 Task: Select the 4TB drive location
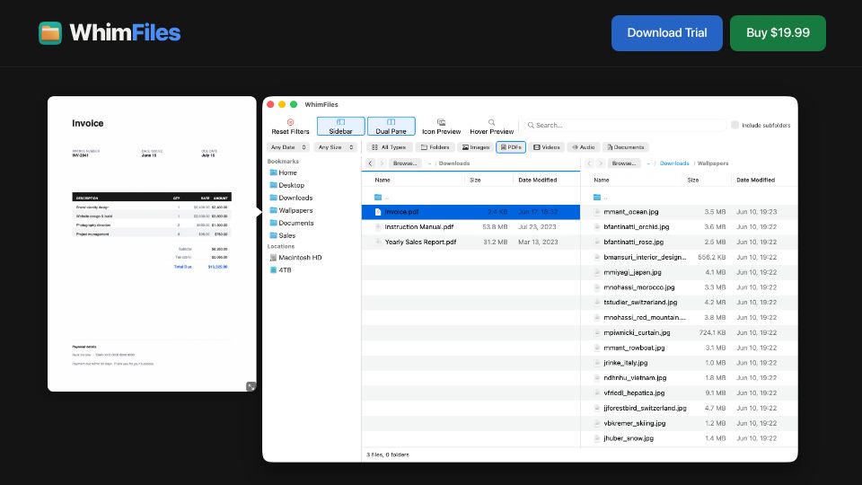pos(281,270)
